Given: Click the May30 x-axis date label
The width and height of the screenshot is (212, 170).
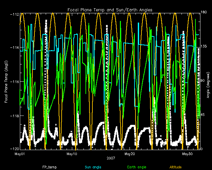Looking at the screenshot, I should pos(187,154).
